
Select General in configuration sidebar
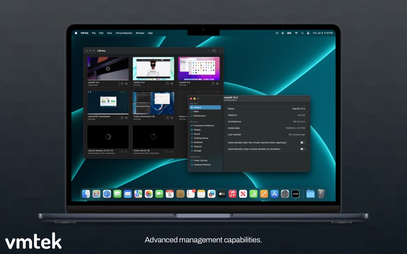click(205, 107)
